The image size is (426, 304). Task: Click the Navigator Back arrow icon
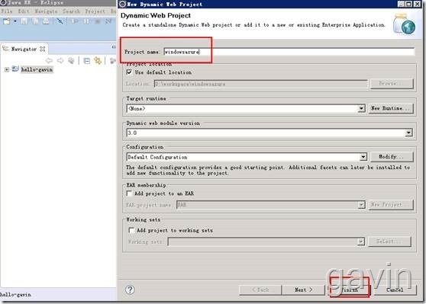tap(49, 60)
